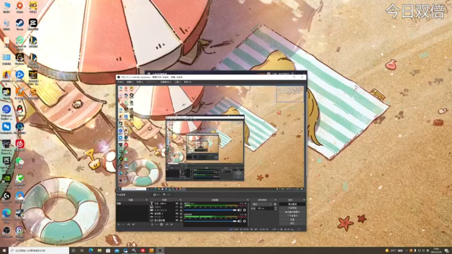
Task: Pop out the Sources dock panel
Action: (x=180, y=200)
